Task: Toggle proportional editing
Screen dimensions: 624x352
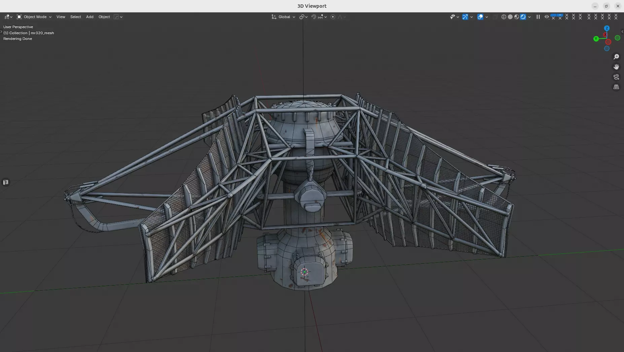Action: coord(333,17)
